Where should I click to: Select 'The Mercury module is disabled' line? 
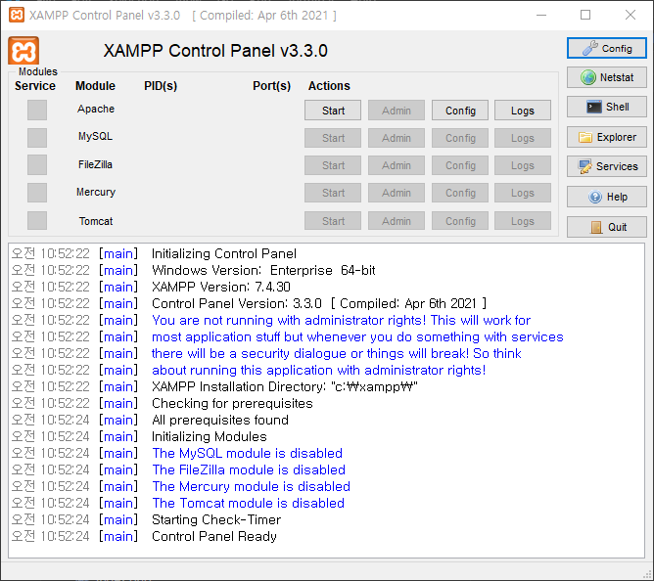(251, 487)
